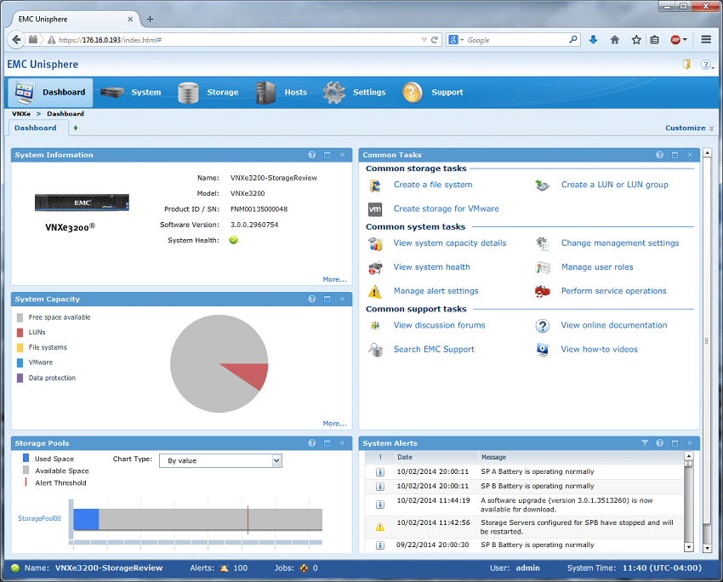723x582 pixels.
Task: Open the View discussion forums link
Action: [x=440, y=325]
